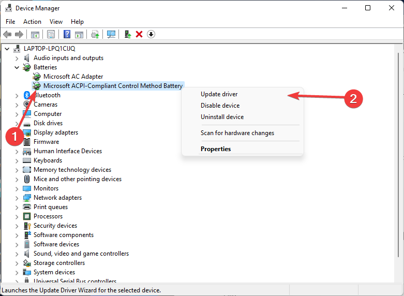Screen dimensions: 404x296
Task: Expand the System devices category arrow
Action: pyautogui.click(x=17, y=272)
